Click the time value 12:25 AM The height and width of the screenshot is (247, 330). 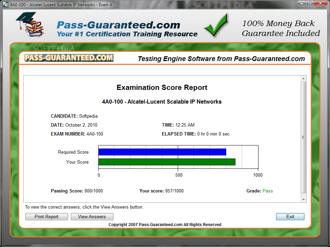(185, 125)
